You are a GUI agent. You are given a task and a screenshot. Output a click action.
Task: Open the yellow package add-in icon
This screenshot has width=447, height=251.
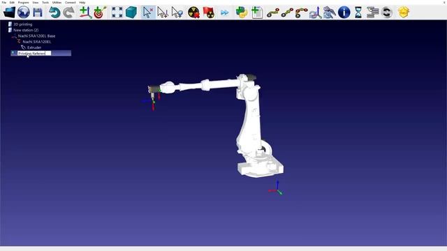pyautogui.click(x=404, y=13)
